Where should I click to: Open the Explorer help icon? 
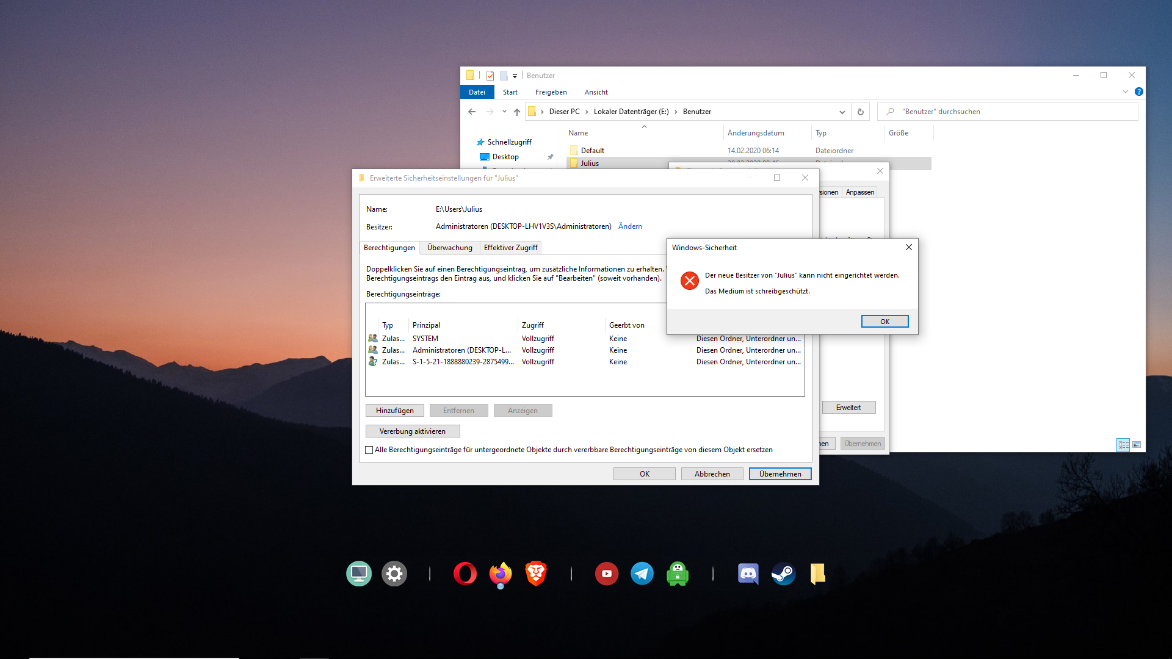click(1138, 92)
